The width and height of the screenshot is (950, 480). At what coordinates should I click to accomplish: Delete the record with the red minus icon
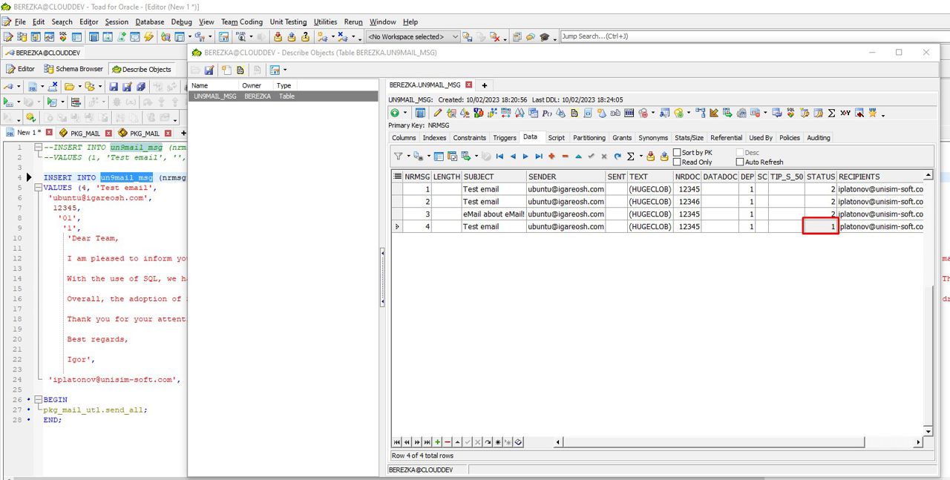tap(565, 157)
